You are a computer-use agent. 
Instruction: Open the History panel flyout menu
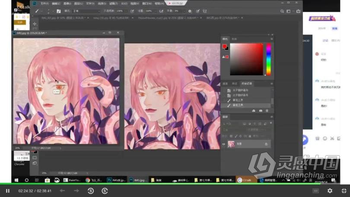click(272, 84)
